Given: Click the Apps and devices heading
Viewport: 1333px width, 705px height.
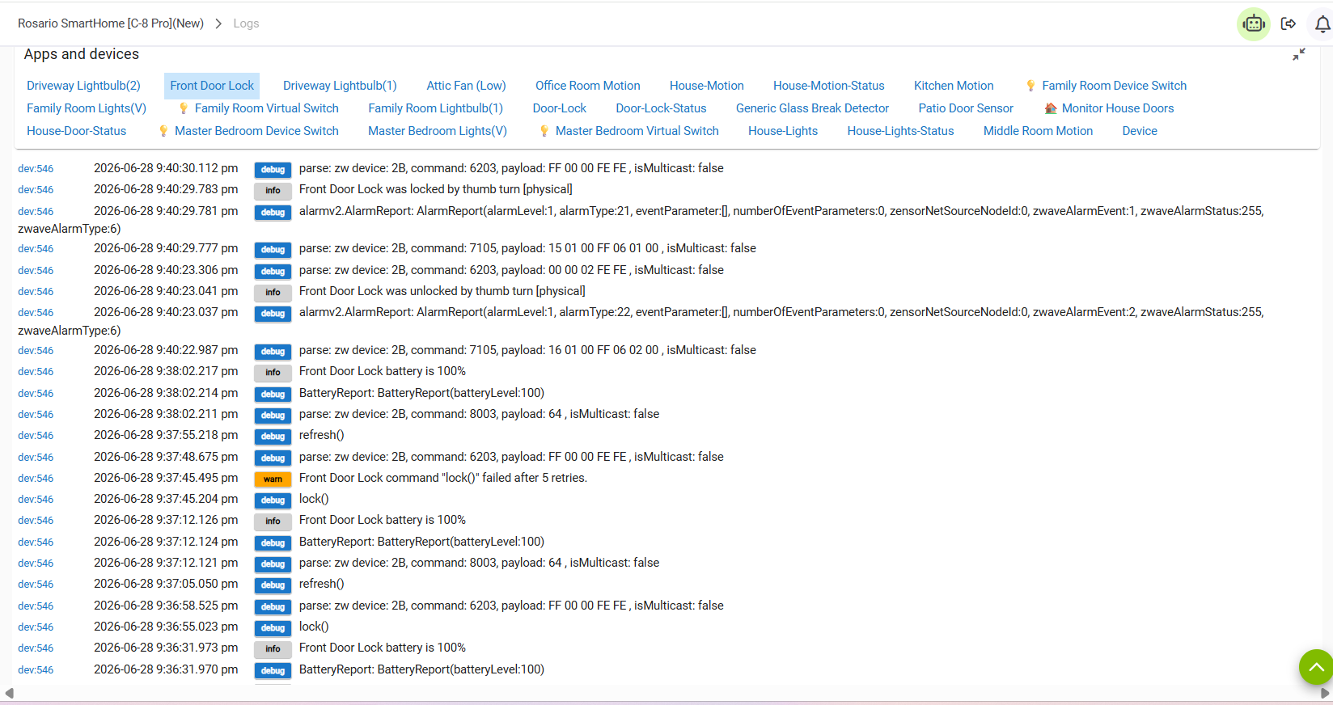Looking at the screenshot, I should click(x=82, y=54).
